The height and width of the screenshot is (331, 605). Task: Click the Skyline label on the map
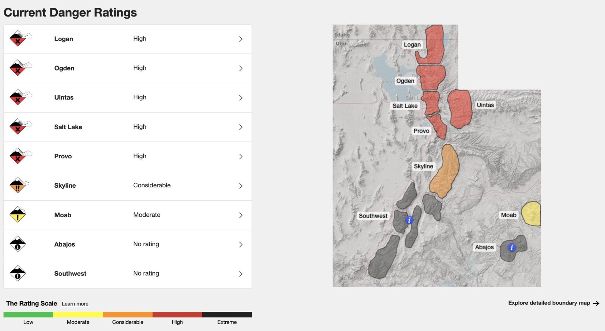point(423,166)
